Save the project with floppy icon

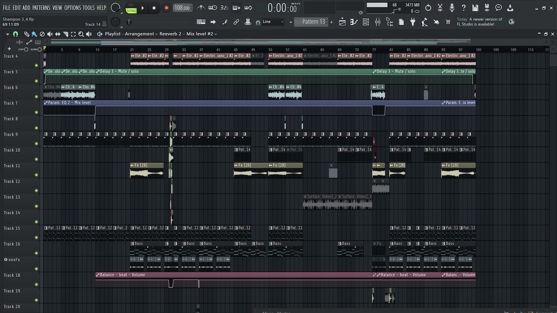click(475, 8)
